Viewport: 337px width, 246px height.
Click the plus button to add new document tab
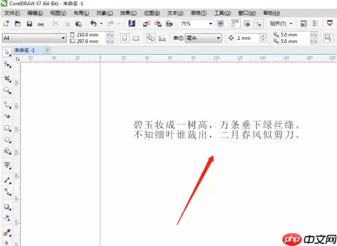point(47,51)
